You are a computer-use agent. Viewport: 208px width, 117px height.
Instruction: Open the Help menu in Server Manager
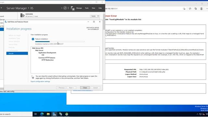[100, 8]
